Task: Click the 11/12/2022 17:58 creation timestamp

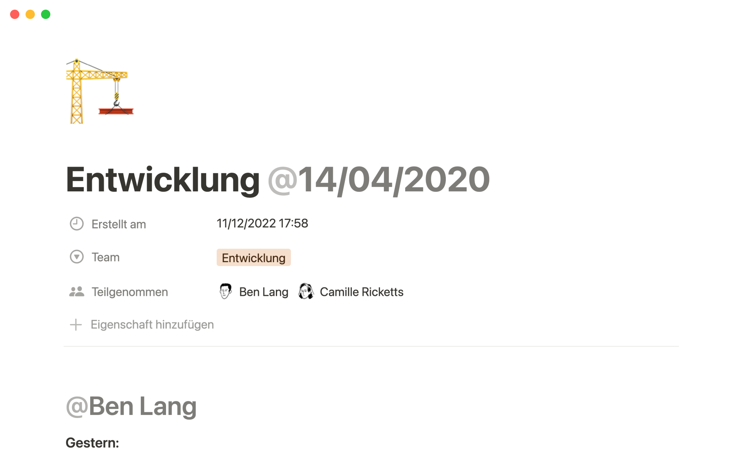Action: tap(262, 223)
